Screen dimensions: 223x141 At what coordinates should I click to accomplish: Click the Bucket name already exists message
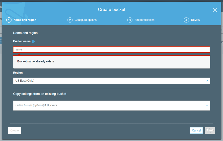click(x=36, y=61)
